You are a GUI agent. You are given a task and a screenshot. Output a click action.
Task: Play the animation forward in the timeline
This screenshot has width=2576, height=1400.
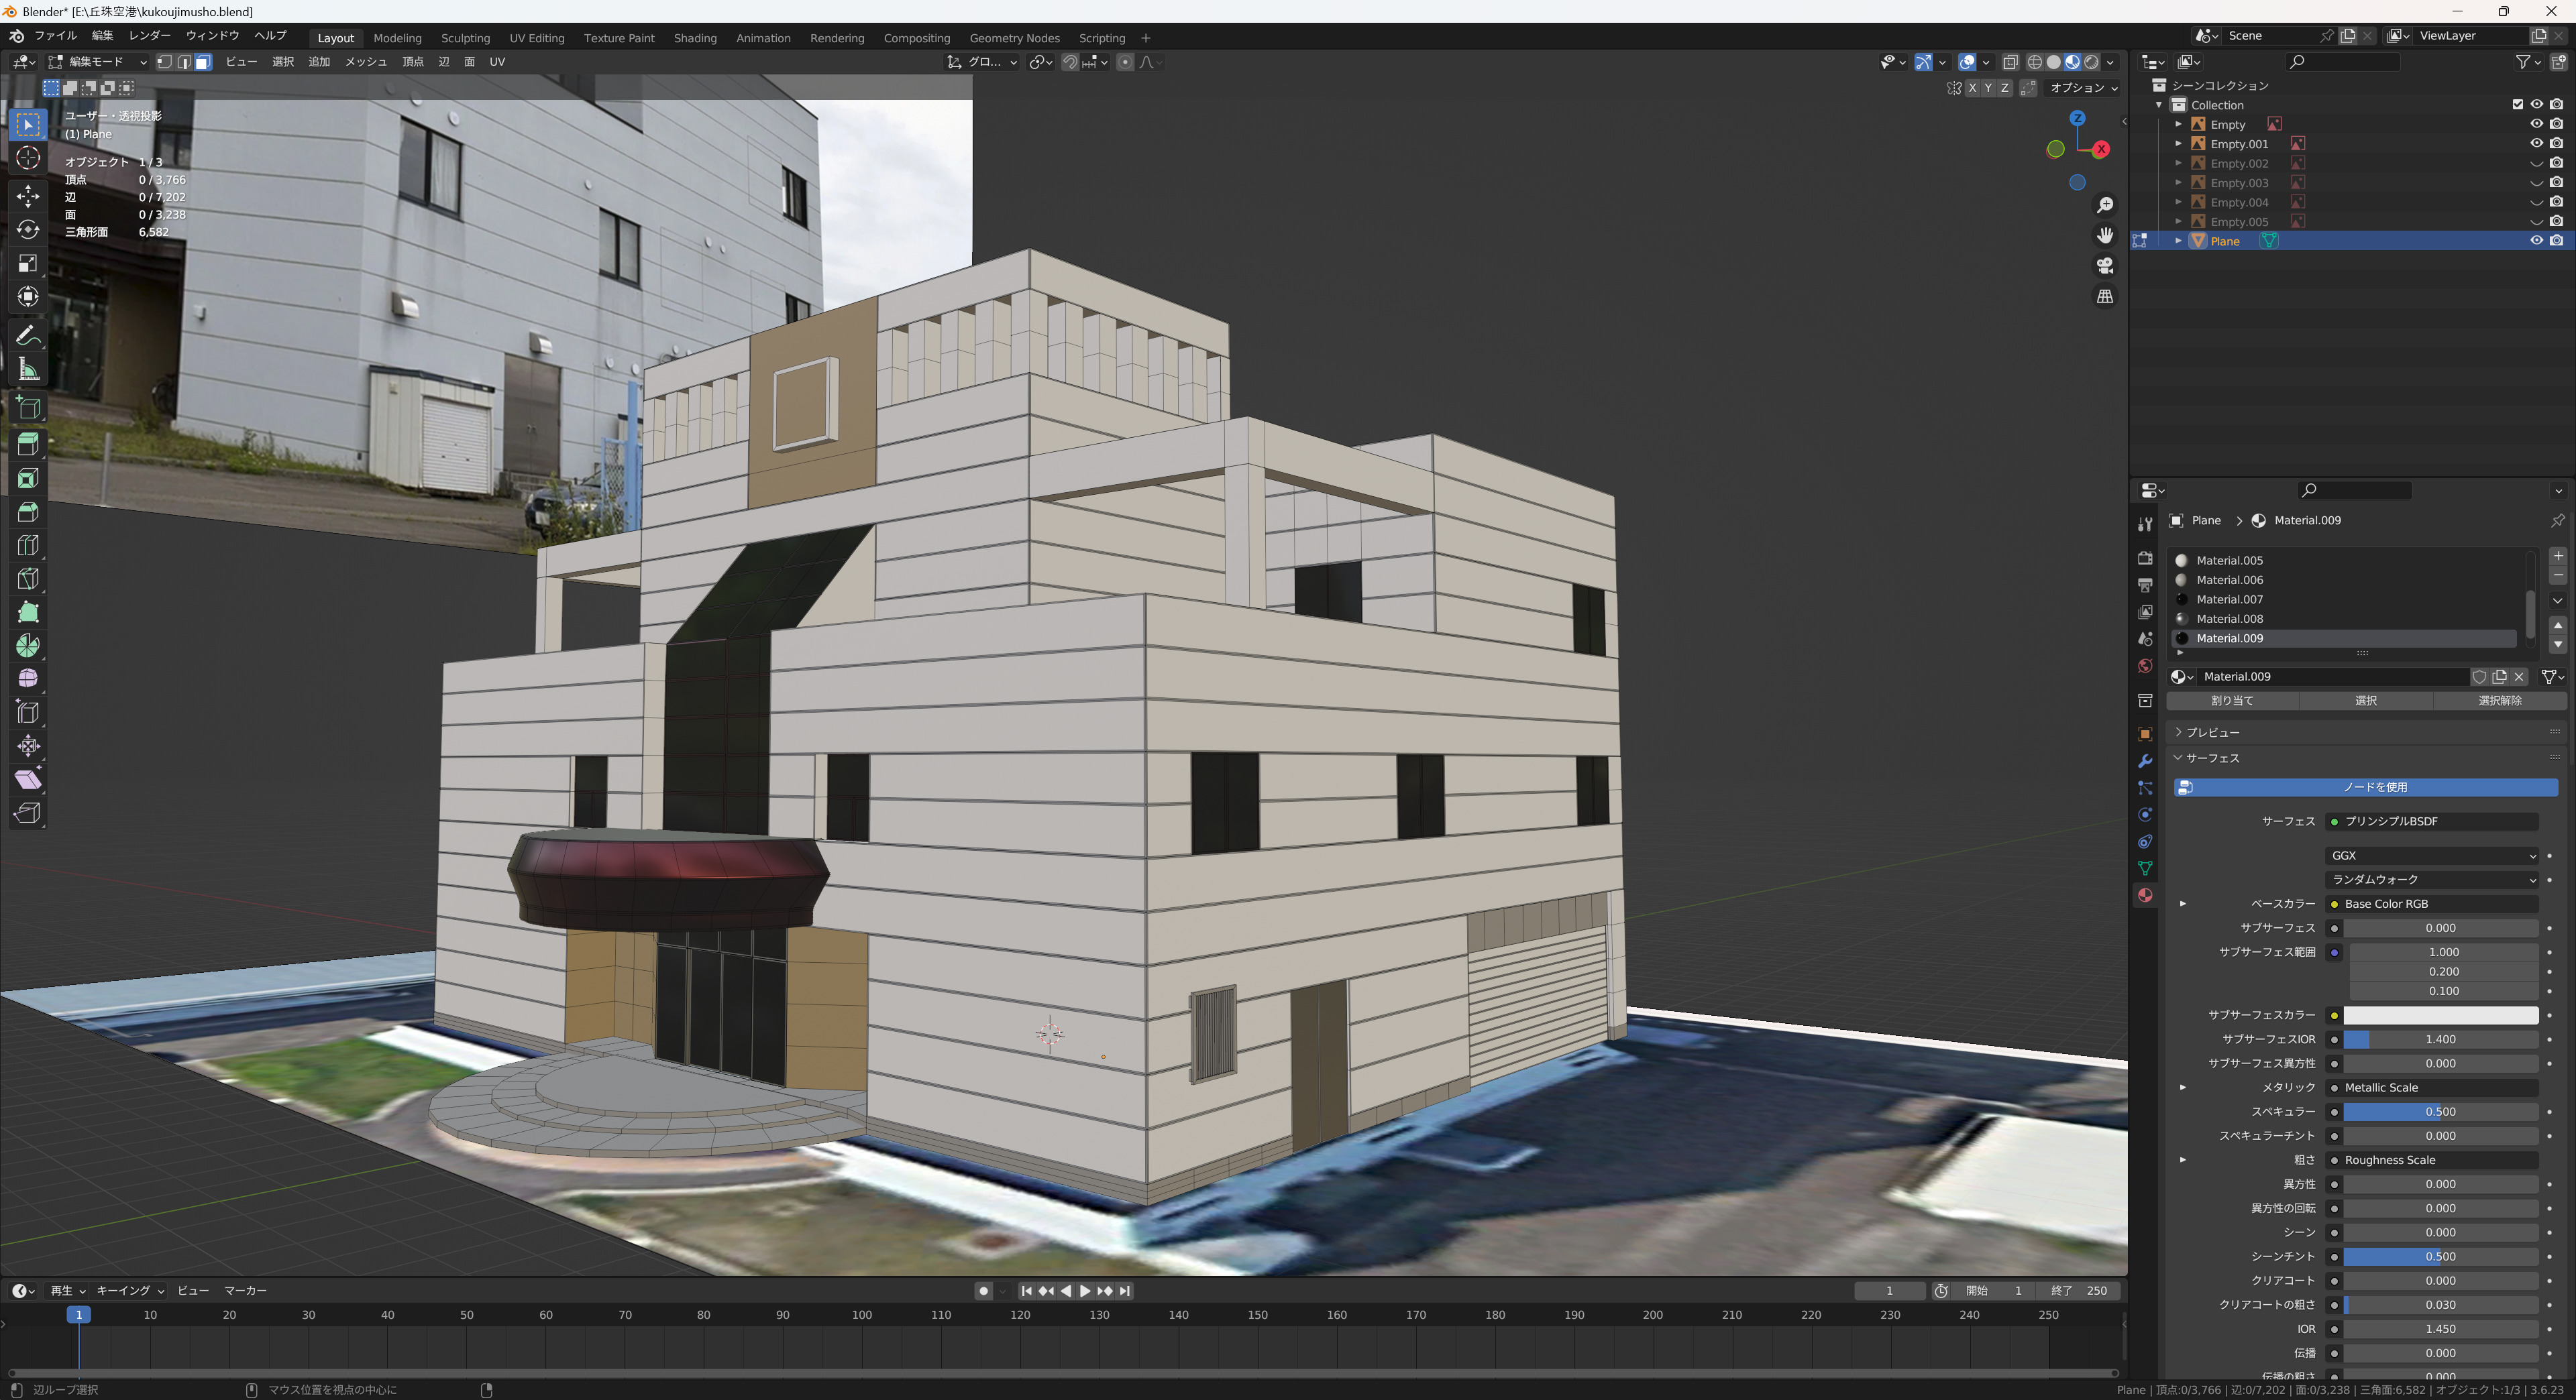[x=1085, y=1291]
